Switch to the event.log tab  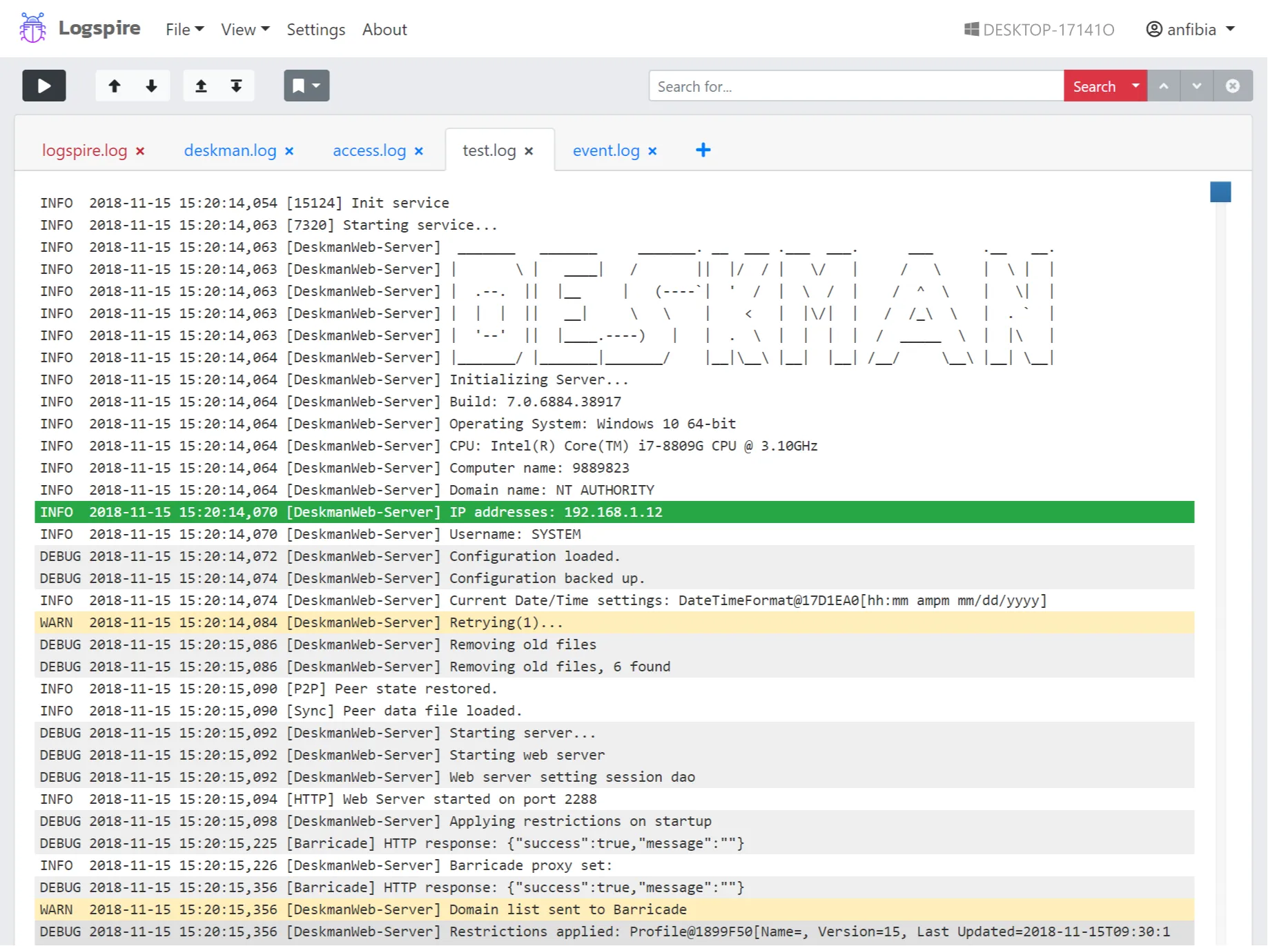coord(606,150)
